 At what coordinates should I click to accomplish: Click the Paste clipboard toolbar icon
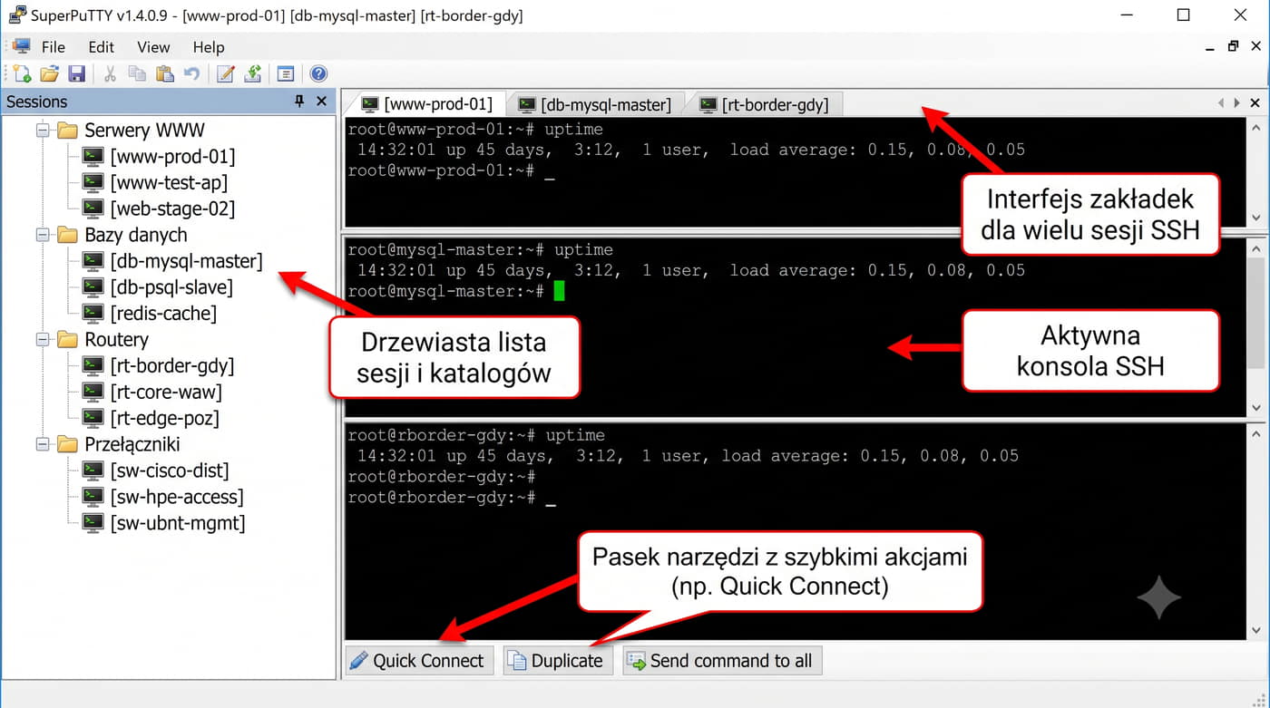pos(164,74)
